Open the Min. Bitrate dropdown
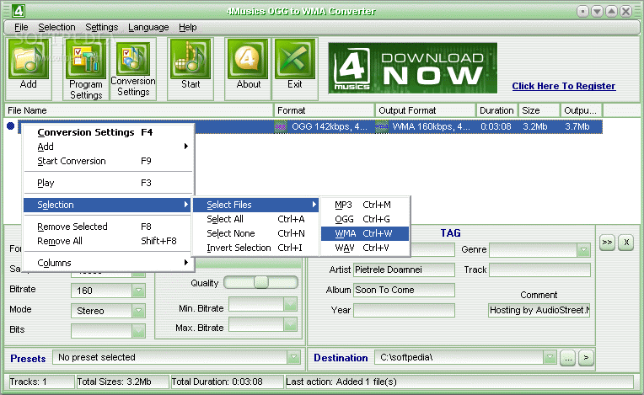Screen dimensions: 644x395 point(290,304)
